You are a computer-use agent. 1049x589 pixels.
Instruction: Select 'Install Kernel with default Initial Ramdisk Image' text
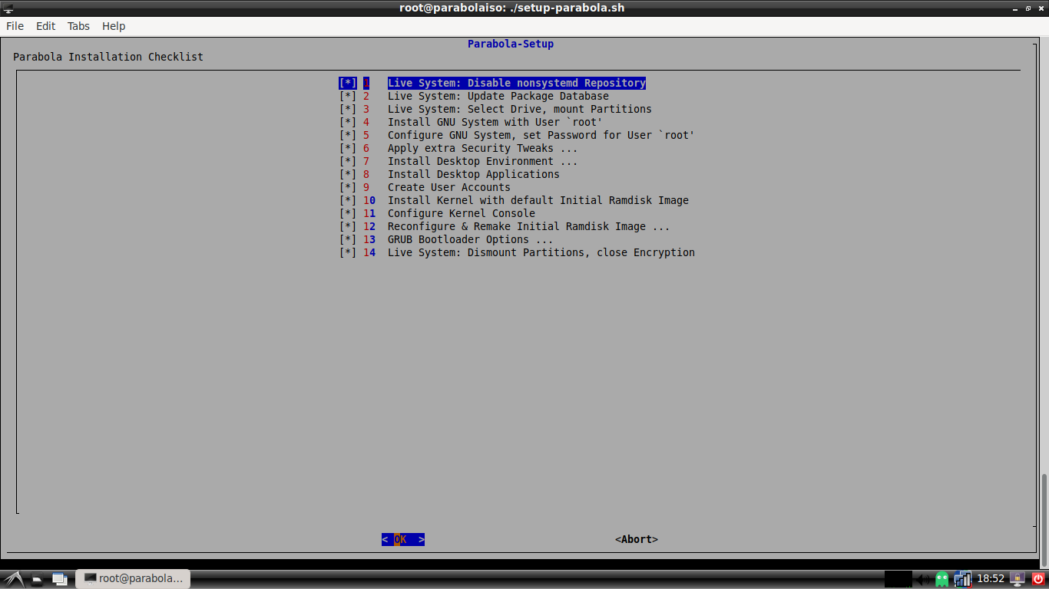538,200
